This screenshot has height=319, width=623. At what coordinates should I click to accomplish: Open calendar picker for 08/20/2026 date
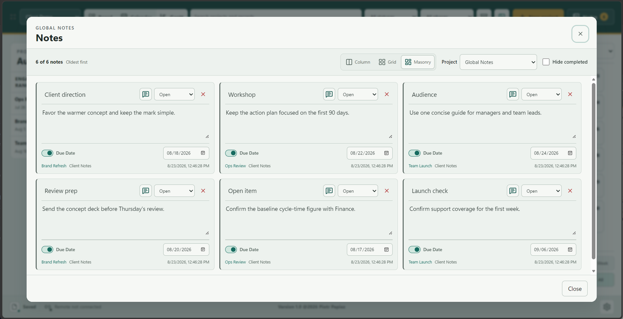203,250
